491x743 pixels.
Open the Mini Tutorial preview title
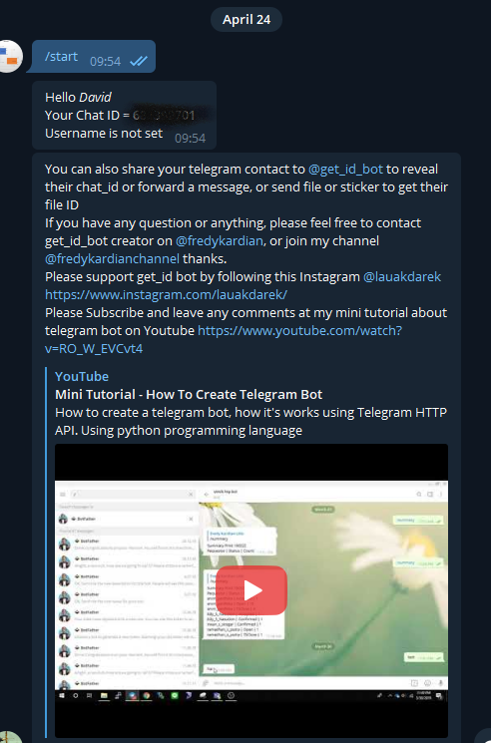click(x=189, y=394)
